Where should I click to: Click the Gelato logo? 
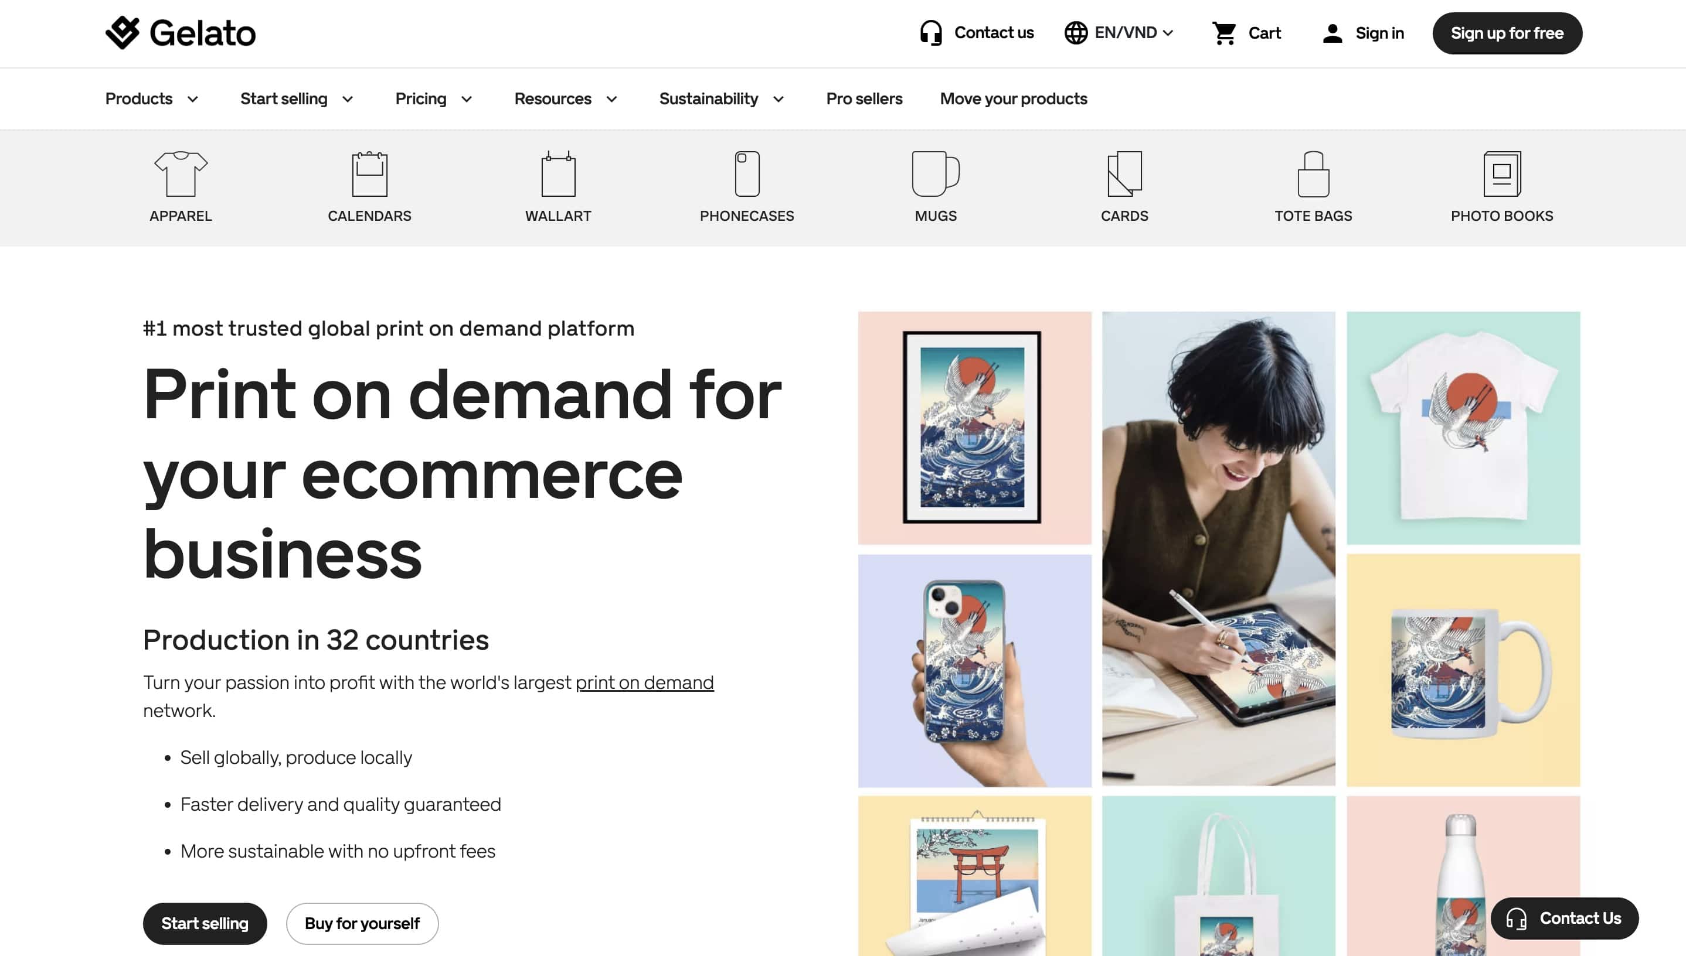pos(180,33)
